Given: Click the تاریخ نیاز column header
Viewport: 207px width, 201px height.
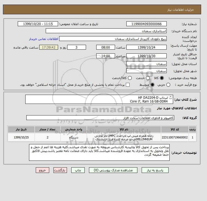Looking at the screenshot, I should coord(21,129).
